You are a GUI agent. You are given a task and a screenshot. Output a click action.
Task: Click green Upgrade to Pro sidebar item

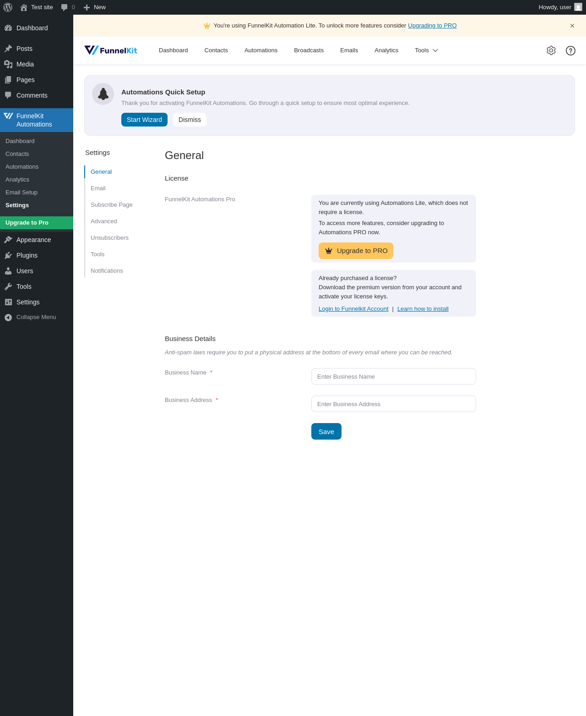[x=37, y=223]
